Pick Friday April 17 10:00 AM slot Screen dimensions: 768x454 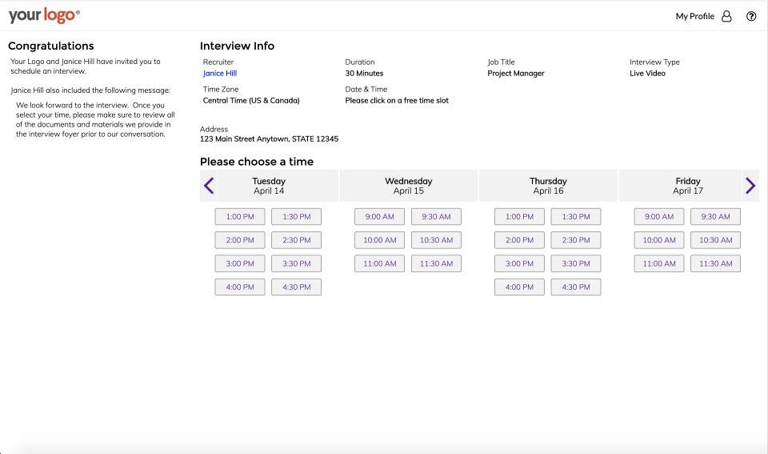(x=659, y=240)
